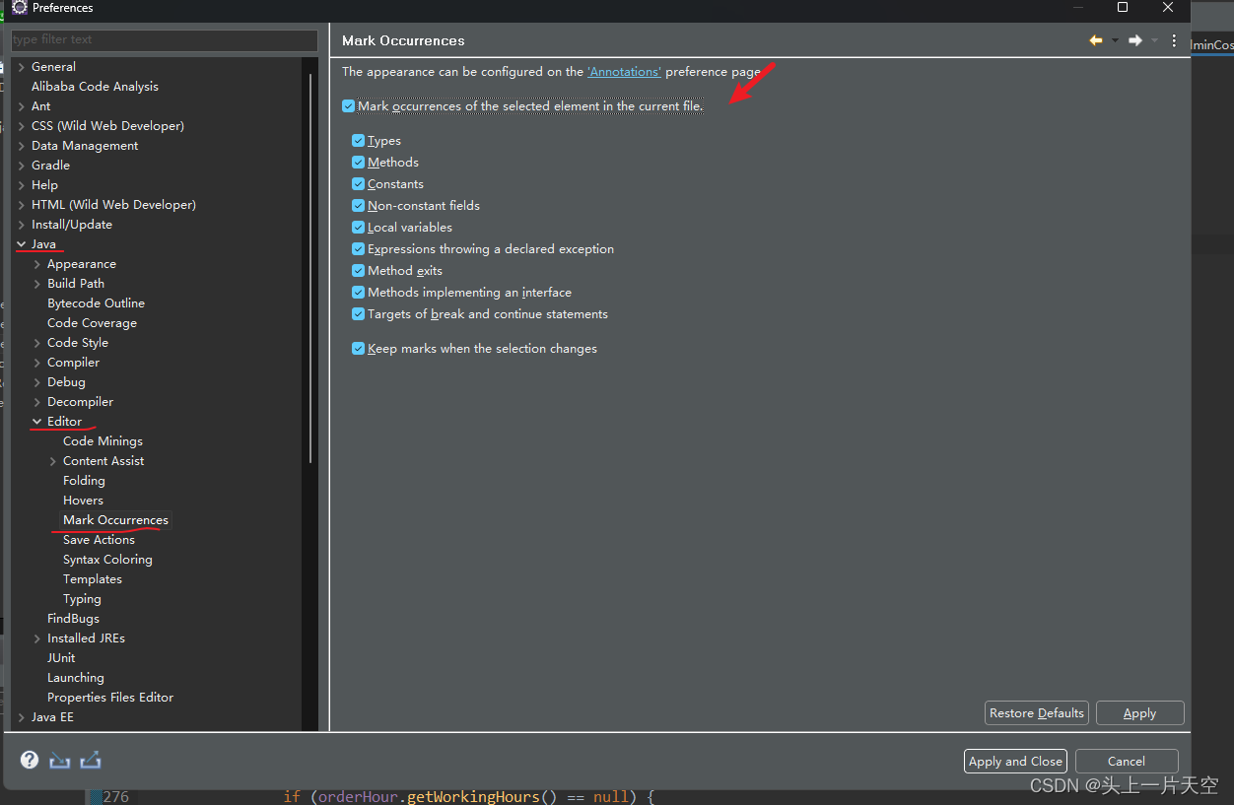Screen dimensions: 1234x805
Task: Select the Hovers preference item
Action: point(83,501)
